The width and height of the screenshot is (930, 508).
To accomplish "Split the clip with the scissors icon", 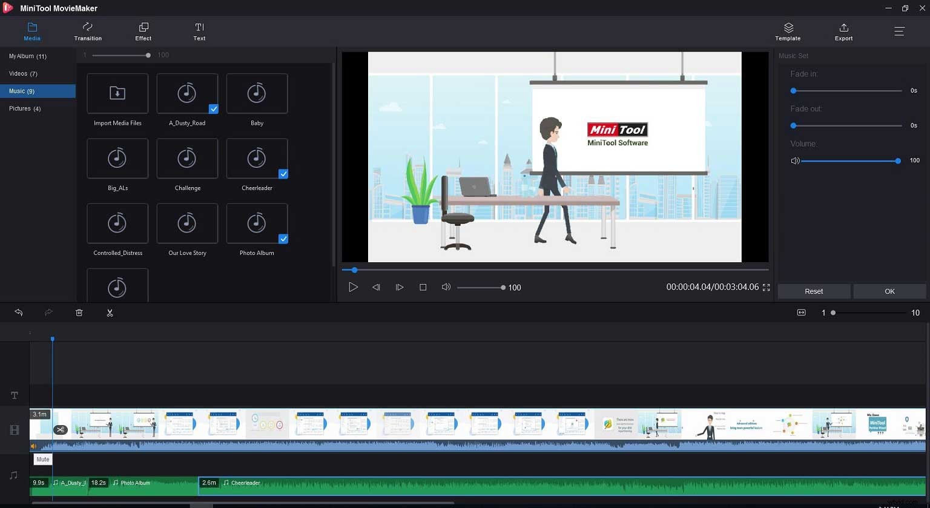I will (x=110, y=312).
